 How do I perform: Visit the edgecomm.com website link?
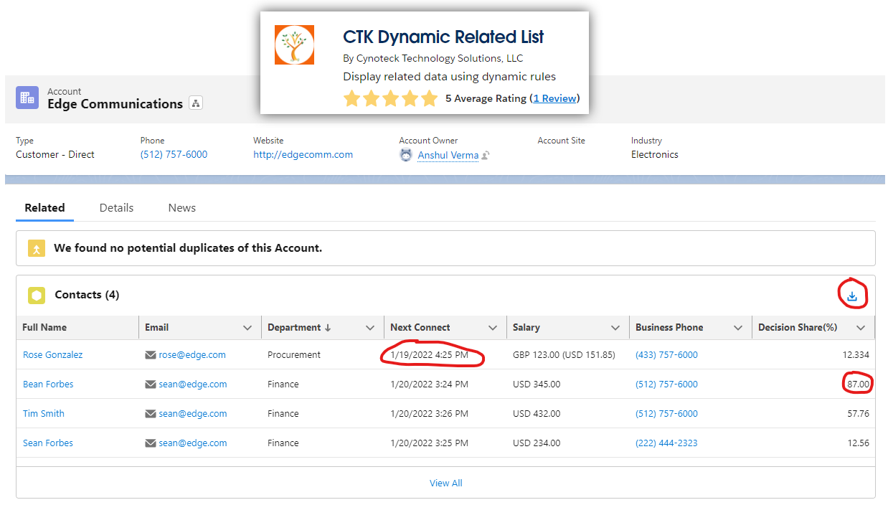click(x=303, y=155)
